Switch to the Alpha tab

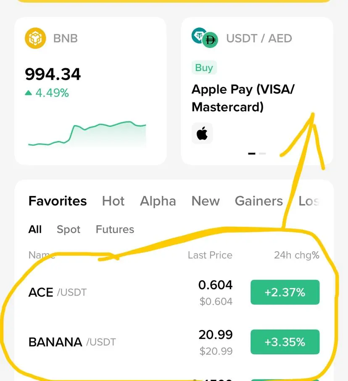[158, 201]
